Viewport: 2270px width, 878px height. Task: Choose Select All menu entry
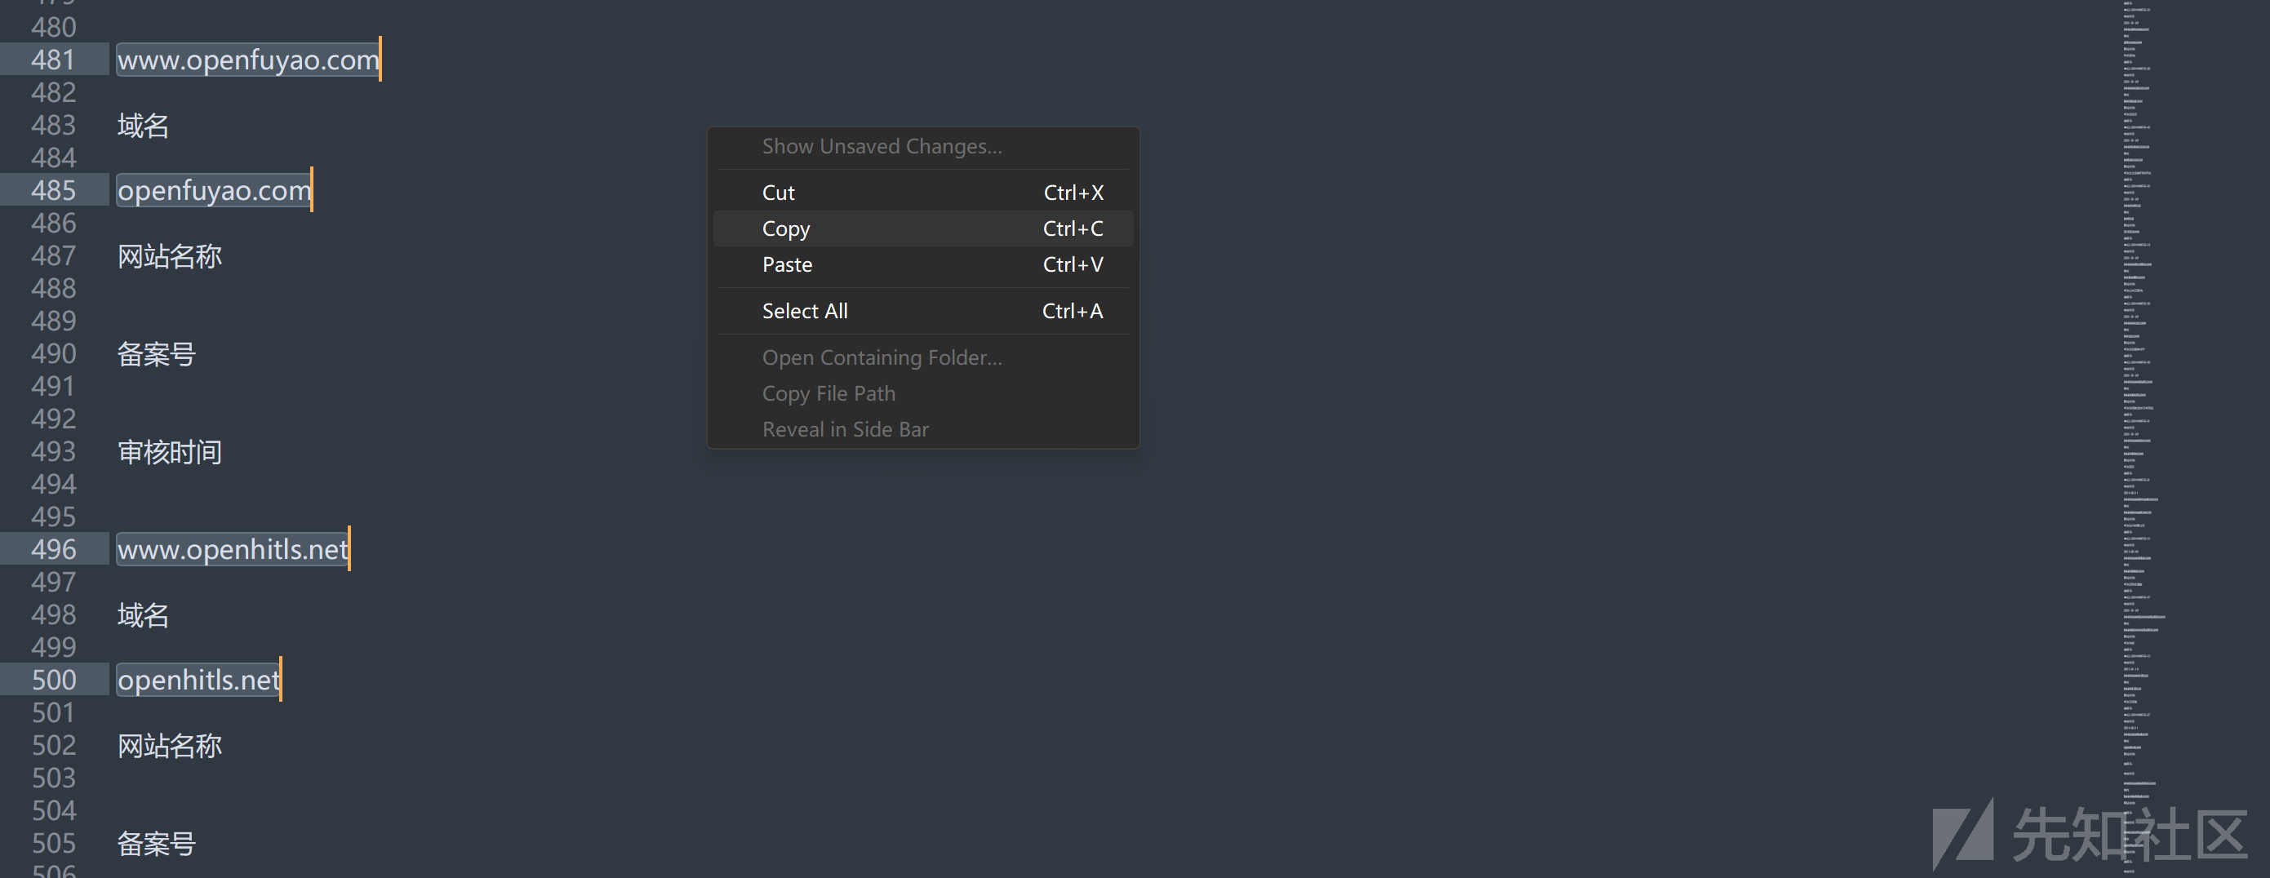coord(805,311)
